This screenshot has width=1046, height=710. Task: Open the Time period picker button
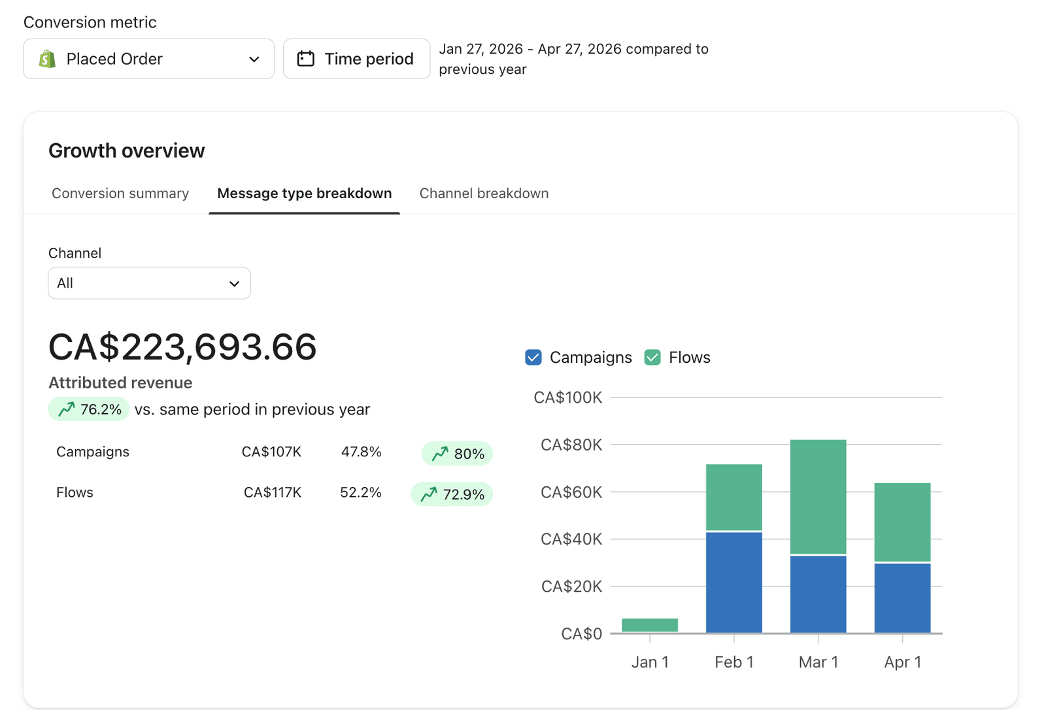(357, 59)
